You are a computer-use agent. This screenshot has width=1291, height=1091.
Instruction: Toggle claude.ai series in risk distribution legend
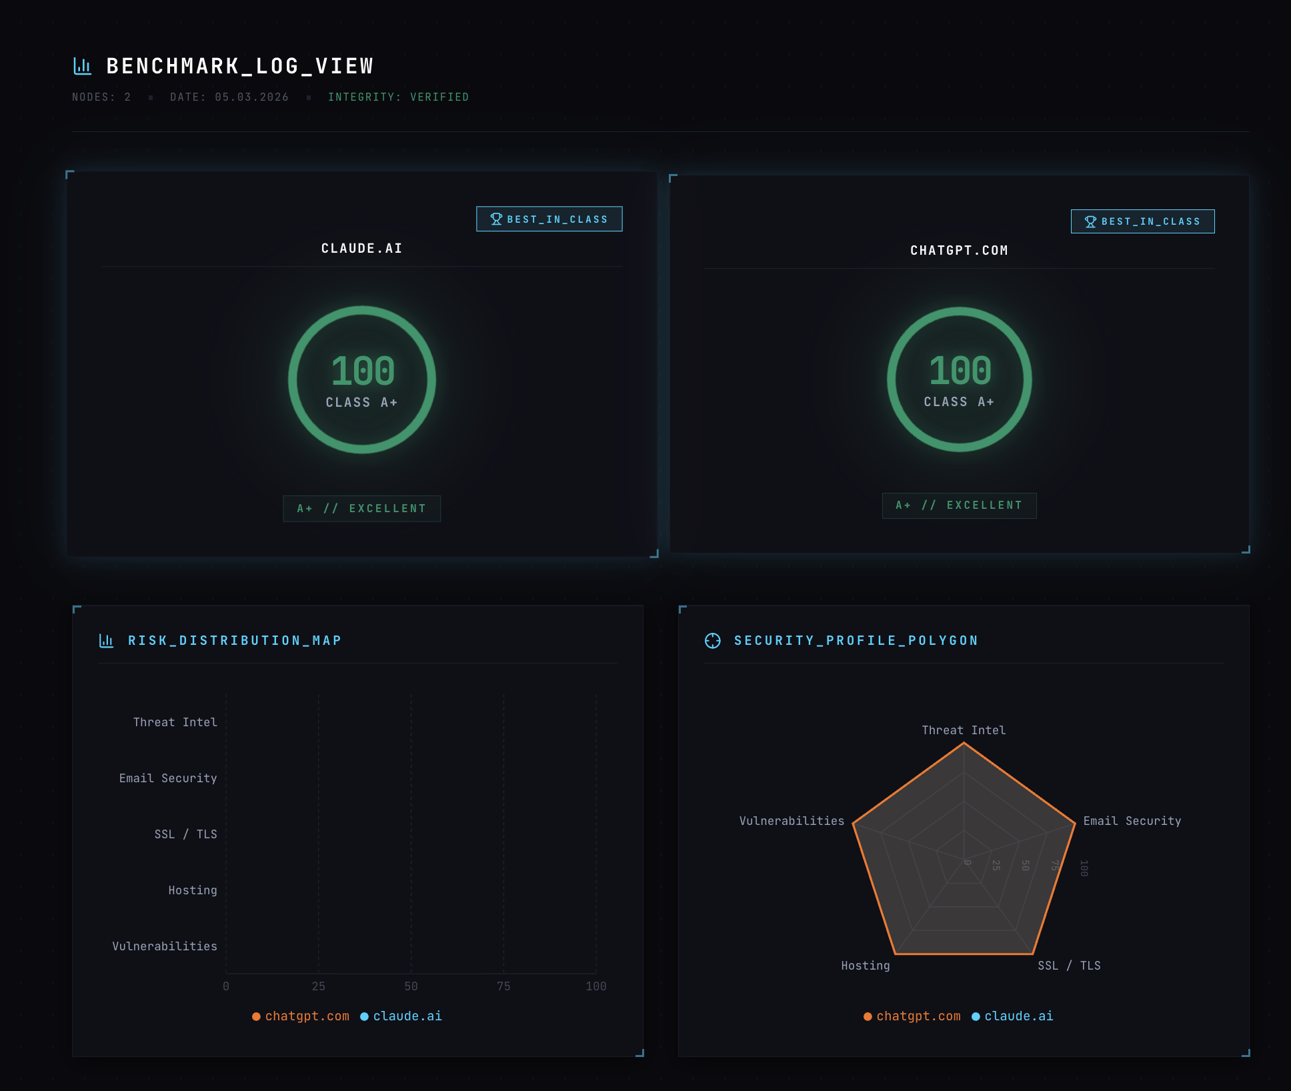point(407,1016)
